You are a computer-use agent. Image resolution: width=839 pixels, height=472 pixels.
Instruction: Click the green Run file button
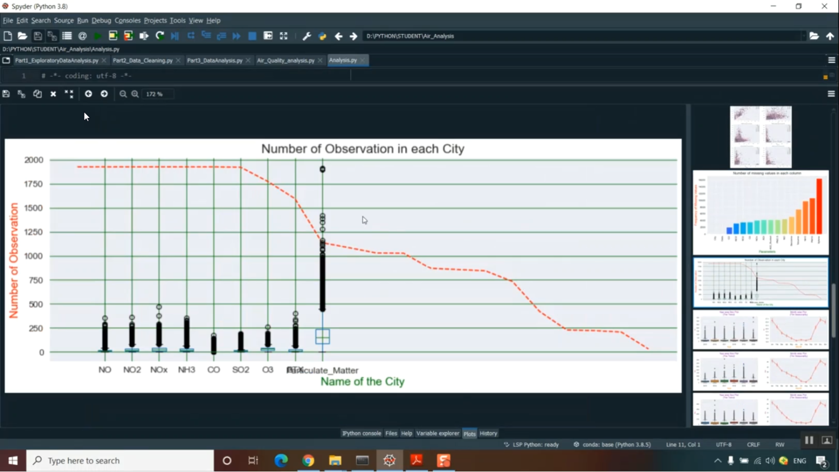coord(97,36)
